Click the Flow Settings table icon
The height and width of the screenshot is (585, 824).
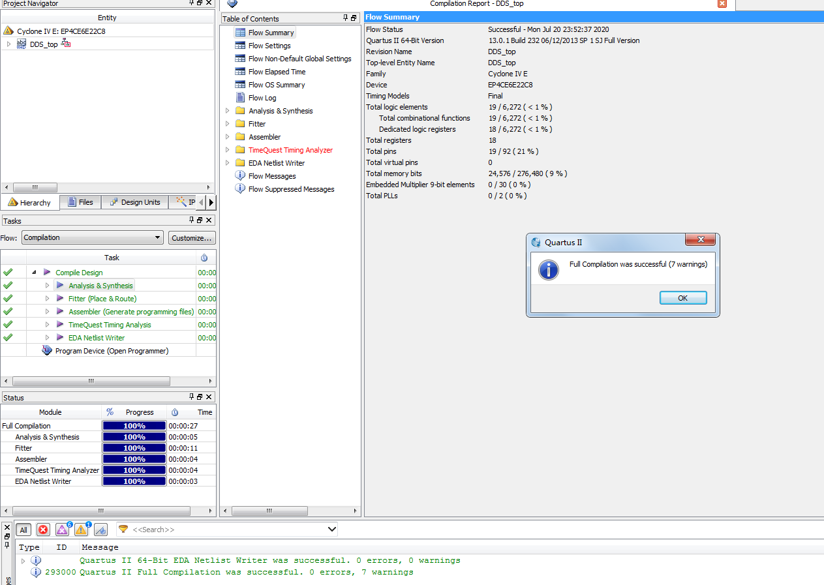click(240, 46)
